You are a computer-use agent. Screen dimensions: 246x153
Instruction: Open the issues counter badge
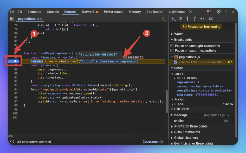209,12
